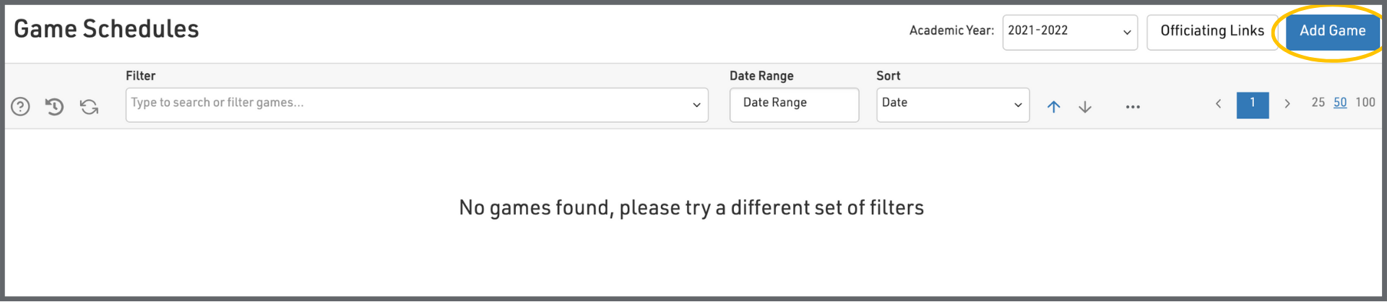The height and width of the screenshot is (302, 1387).
Task: Click into the search or filter games field
Action: (405, 104)
